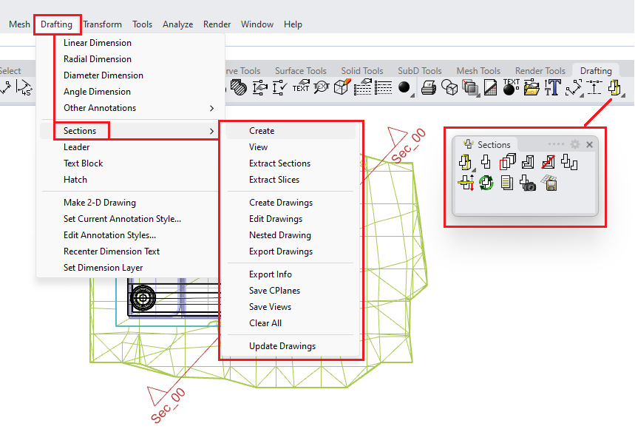
Task: Click the green Update Drawings icon in Sections panel
Action: pos(487,183)
